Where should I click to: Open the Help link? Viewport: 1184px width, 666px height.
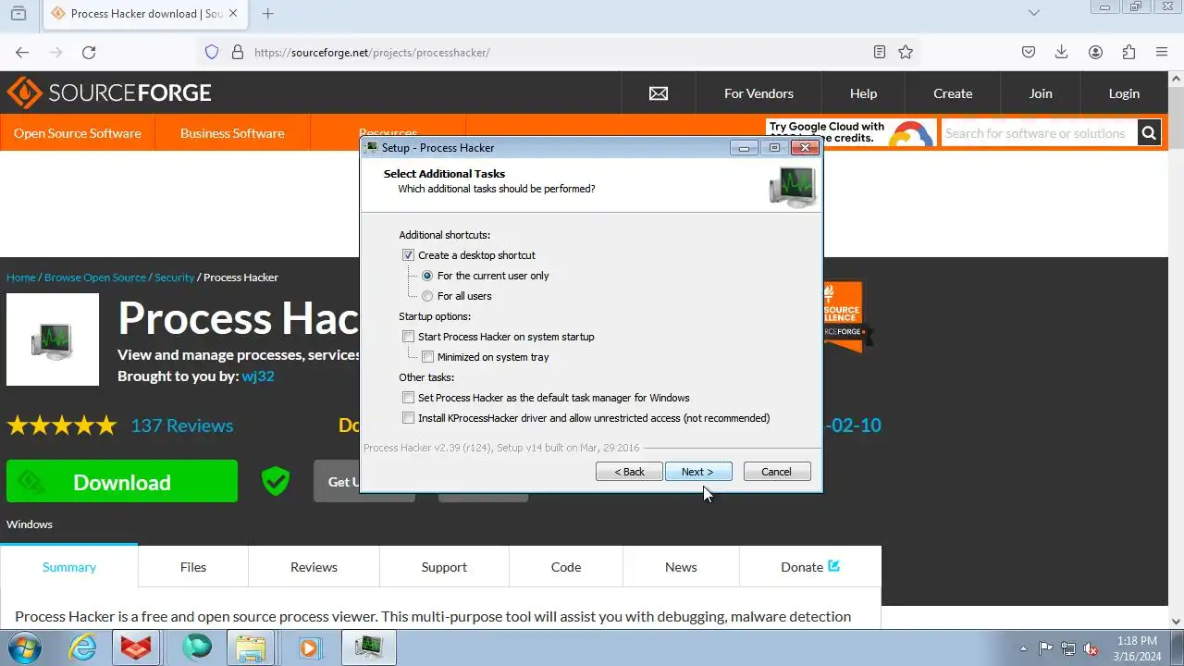coord(863,93)
